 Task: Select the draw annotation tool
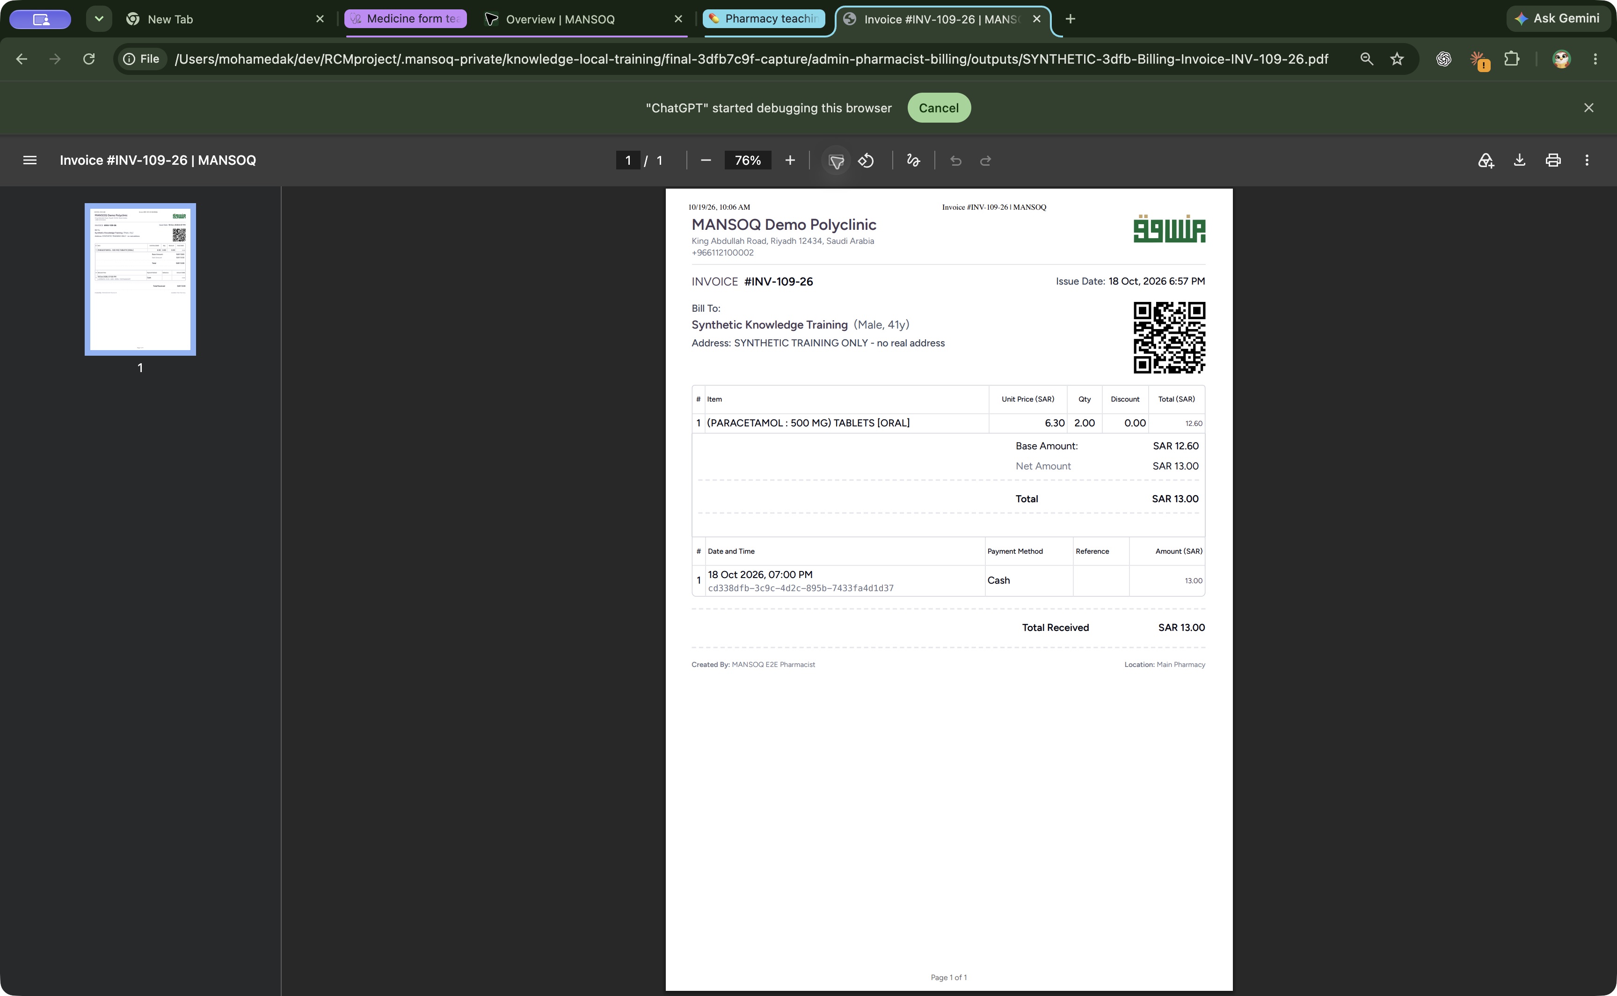coord(913,160)
